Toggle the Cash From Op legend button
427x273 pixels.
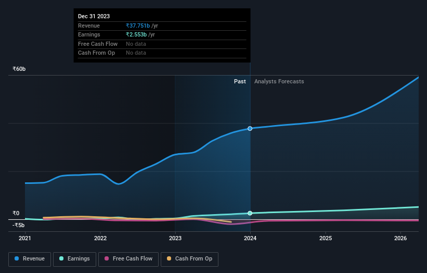[189, 259]
